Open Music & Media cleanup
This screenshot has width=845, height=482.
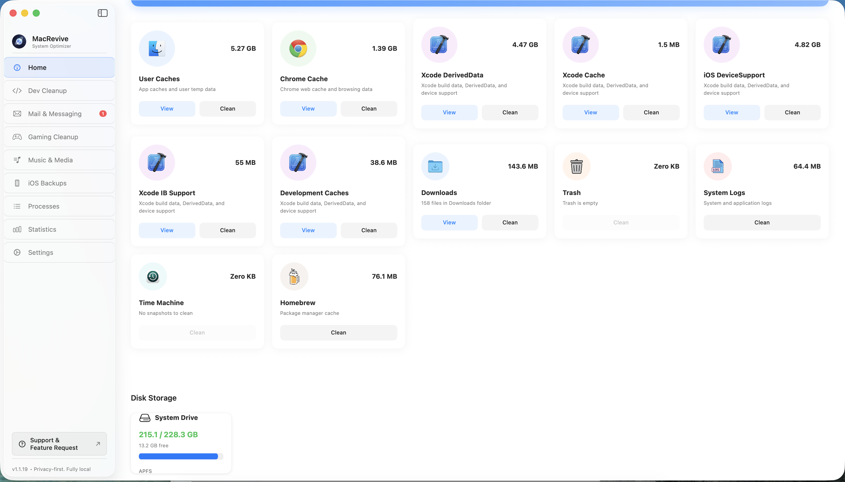click(x=50, y=160)
